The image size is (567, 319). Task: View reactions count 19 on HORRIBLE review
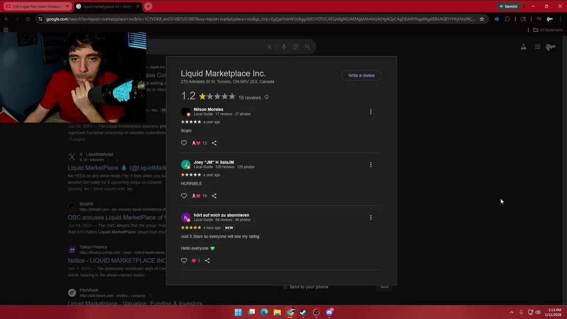(199, 196)
